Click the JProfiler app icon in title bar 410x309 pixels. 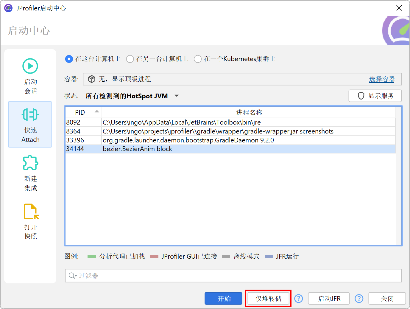[8, 8]
